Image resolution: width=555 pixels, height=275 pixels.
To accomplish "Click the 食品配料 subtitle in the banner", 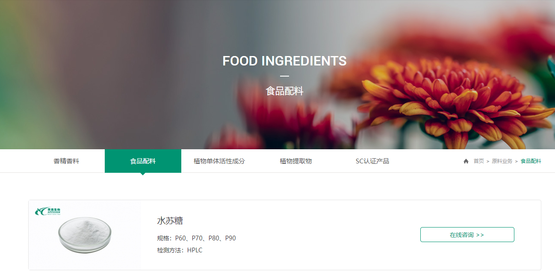I will point(284,91).
